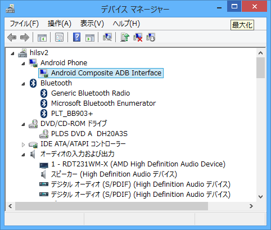
Task: Click the Back arrow toolbar icon
Action: 12,37
